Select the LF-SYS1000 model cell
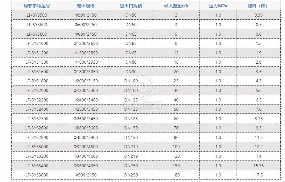The height and width of the screenshot is (182, 285). coord(37,43)
